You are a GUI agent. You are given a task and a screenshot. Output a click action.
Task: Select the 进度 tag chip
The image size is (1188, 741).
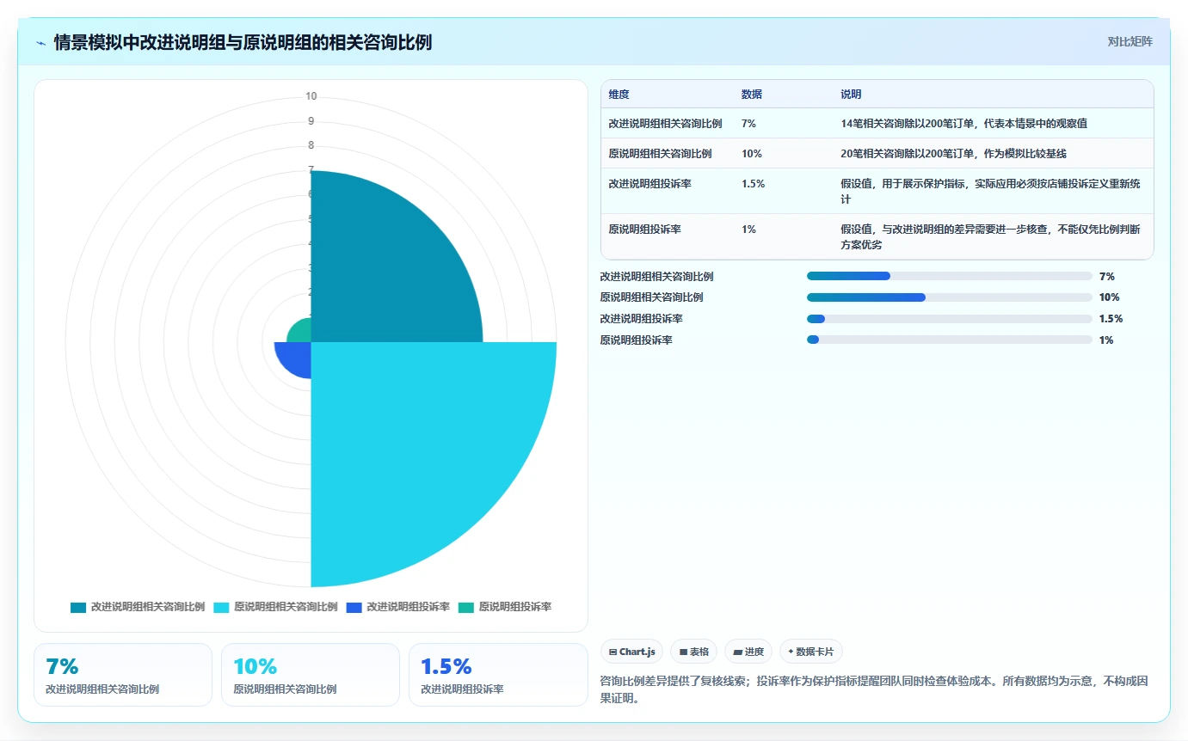(x=748, y=652)
